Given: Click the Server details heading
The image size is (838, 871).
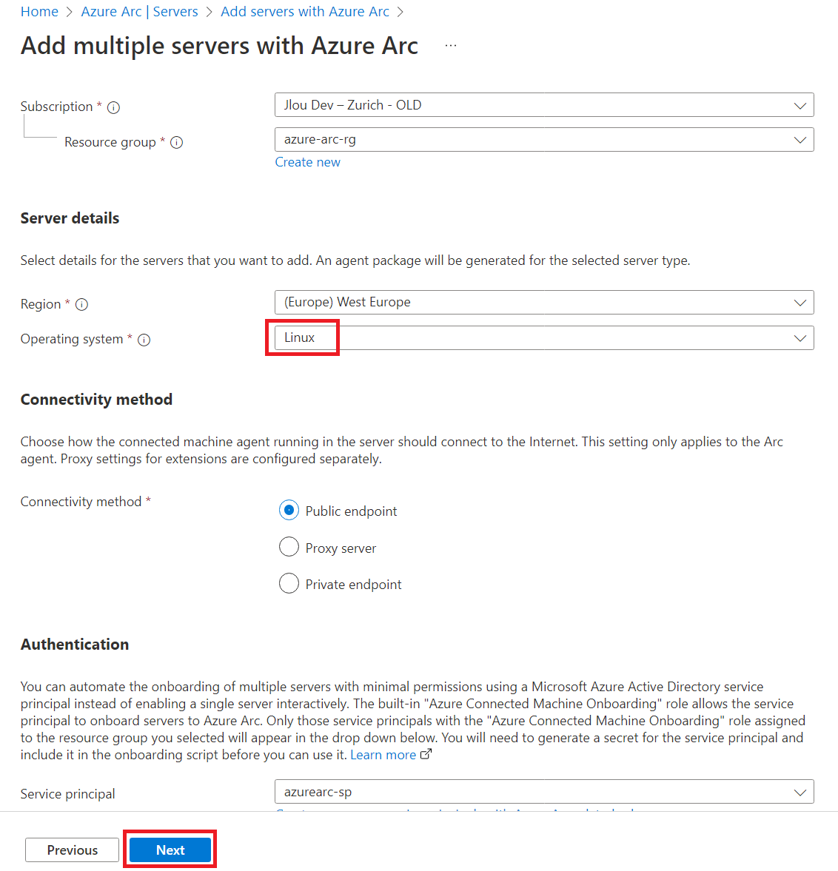Looking at the screenshot, I should click(70, 218).
